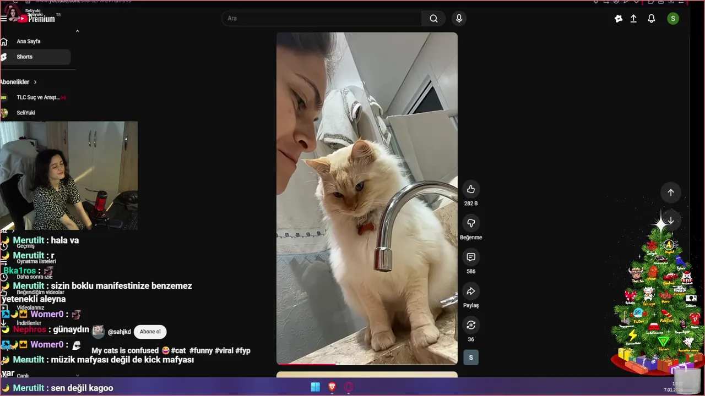Viewport: 705px width, 396px height.
Task: Click the magnifier search button
Action: [433, 18]
